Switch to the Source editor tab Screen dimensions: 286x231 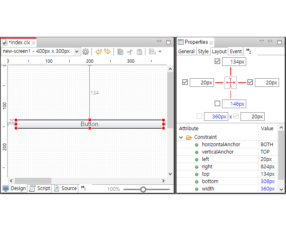pyautogui.click(x=65, y=188)
